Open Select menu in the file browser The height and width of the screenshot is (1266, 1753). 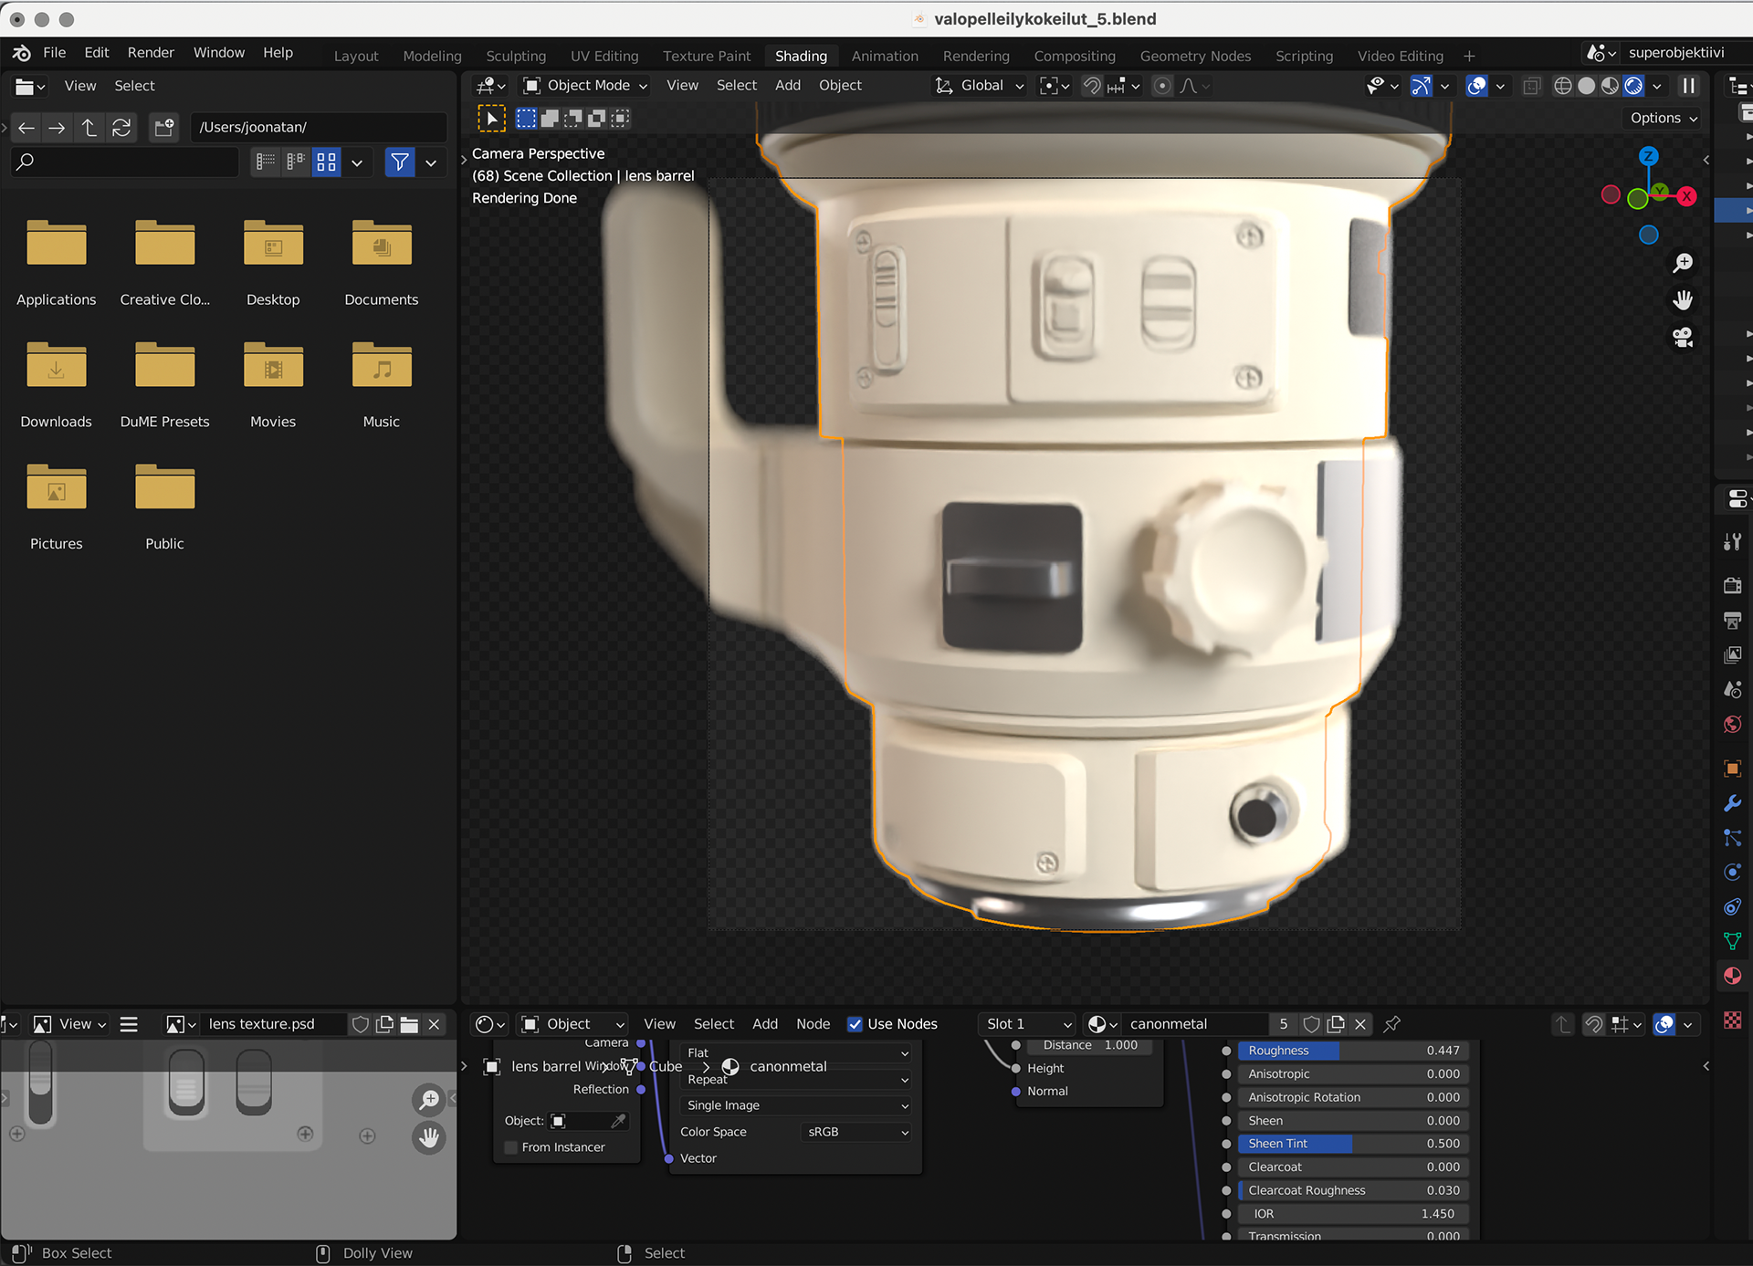134,86
